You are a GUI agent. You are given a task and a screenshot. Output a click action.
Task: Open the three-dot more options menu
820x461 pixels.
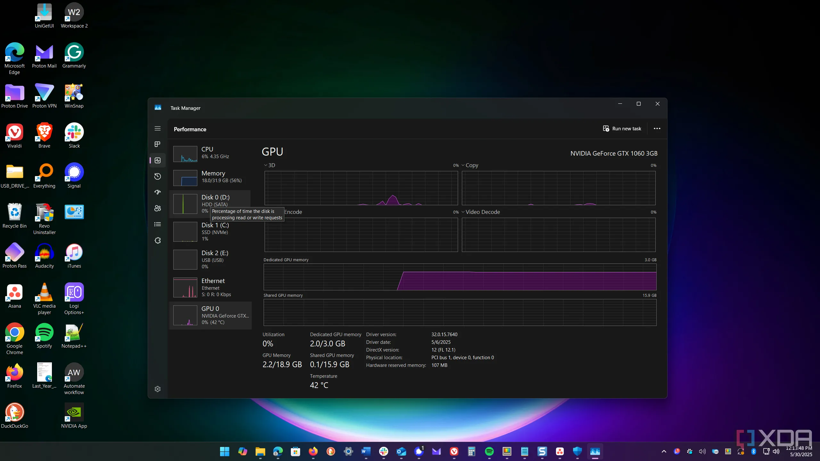click(x=657, y=128)
